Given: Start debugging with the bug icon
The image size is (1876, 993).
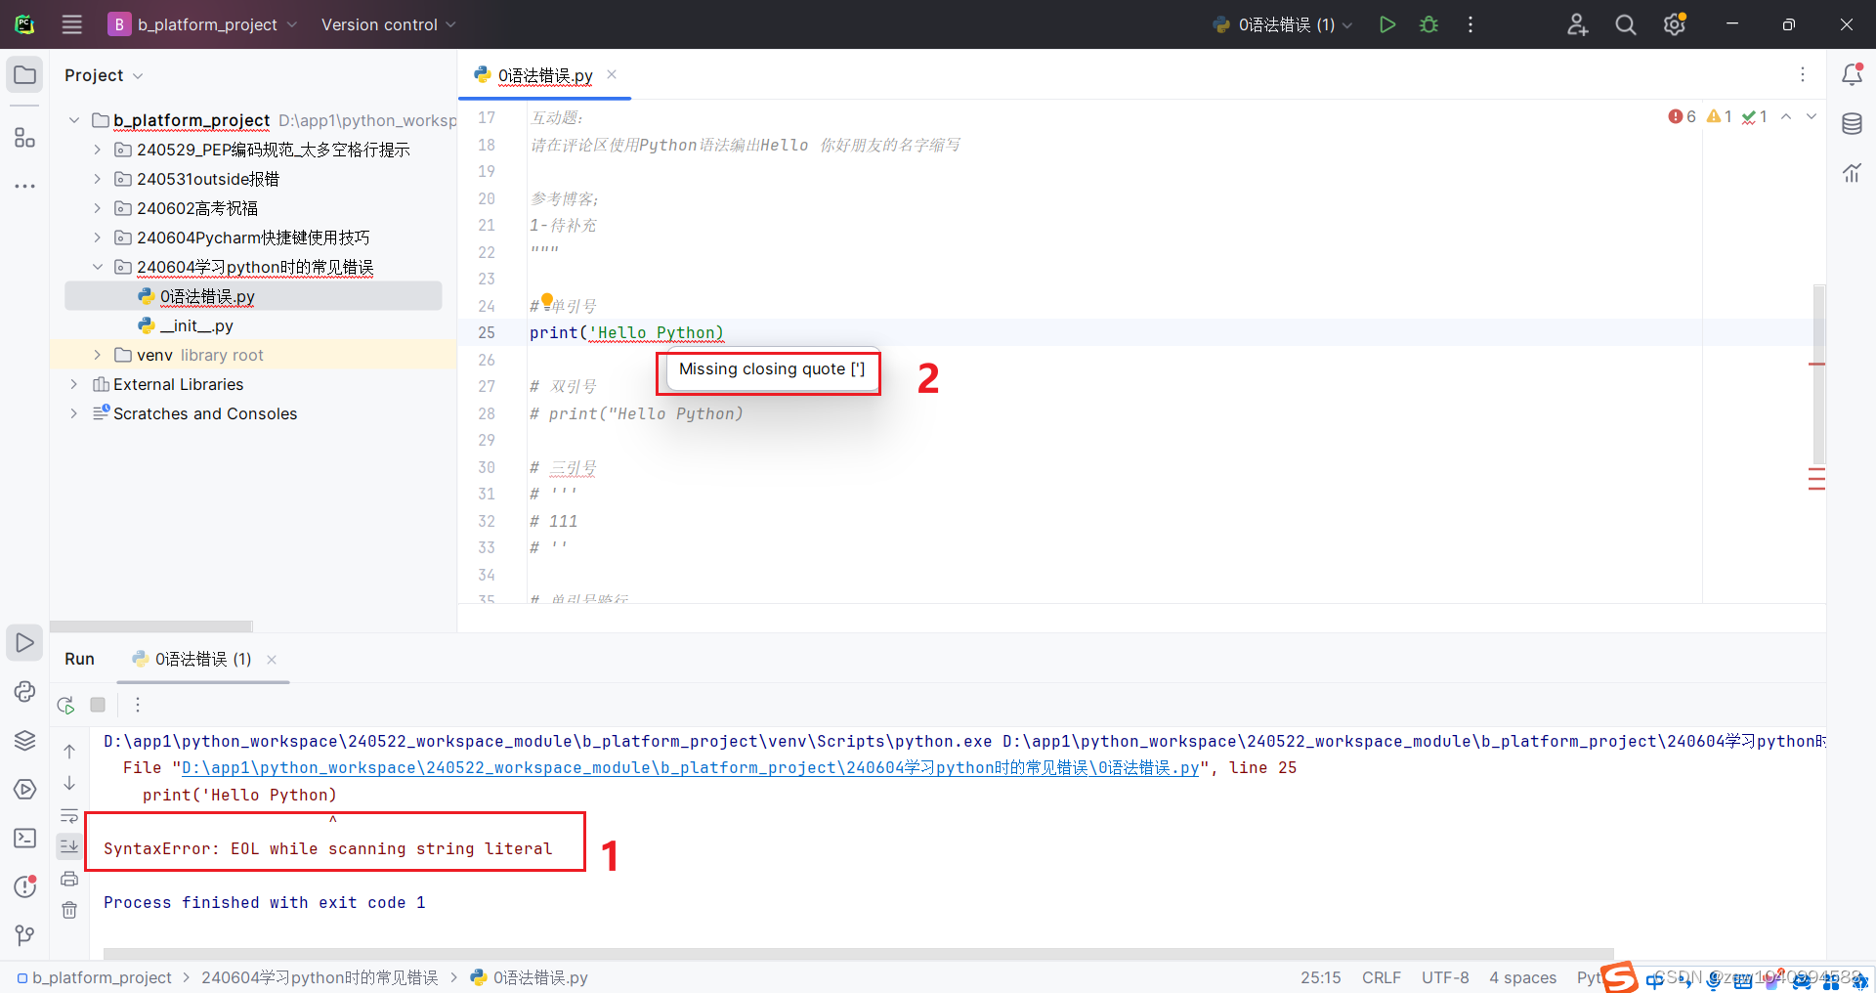Looking at the screenshot, I should point(1428,24).
